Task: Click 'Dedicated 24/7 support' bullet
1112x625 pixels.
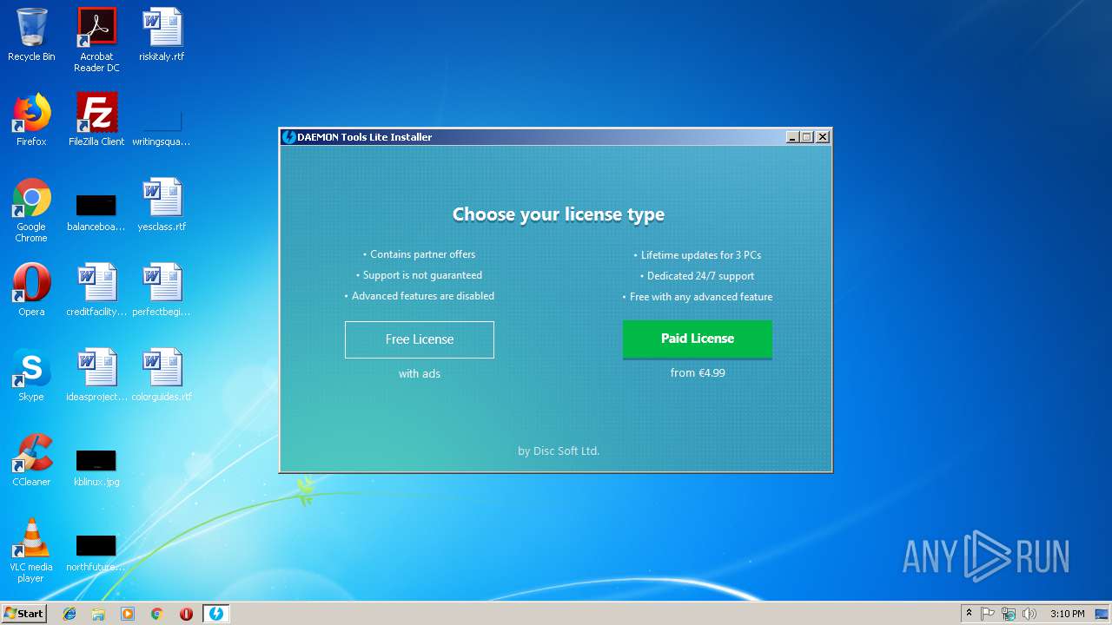Action: point(698,276)
